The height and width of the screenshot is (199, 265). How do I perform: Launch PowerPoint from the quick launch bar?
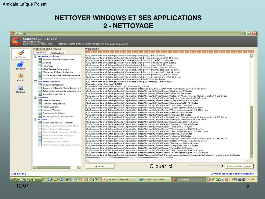83,180
